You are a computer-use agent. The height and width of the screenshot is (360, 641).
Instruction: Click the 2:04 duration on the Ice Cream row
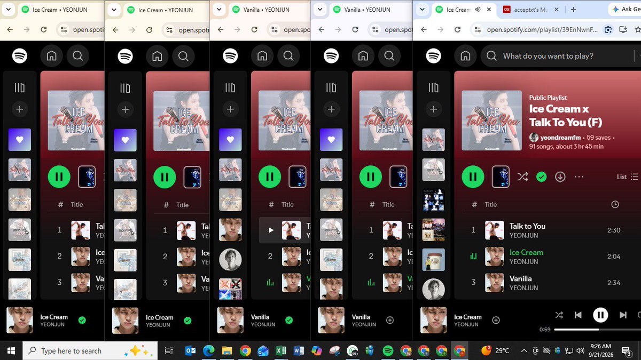pyautogui.click(x=614, y=257)
